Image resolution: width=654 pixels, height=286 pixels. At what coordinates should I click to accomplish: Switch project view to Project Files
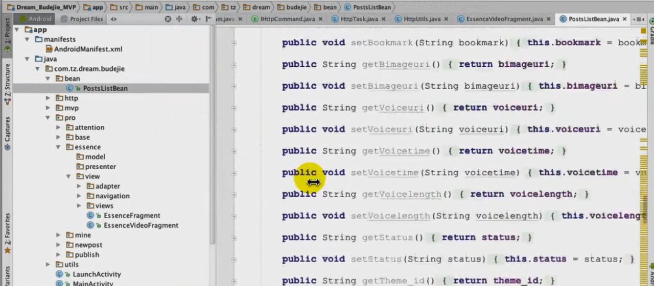82,19
